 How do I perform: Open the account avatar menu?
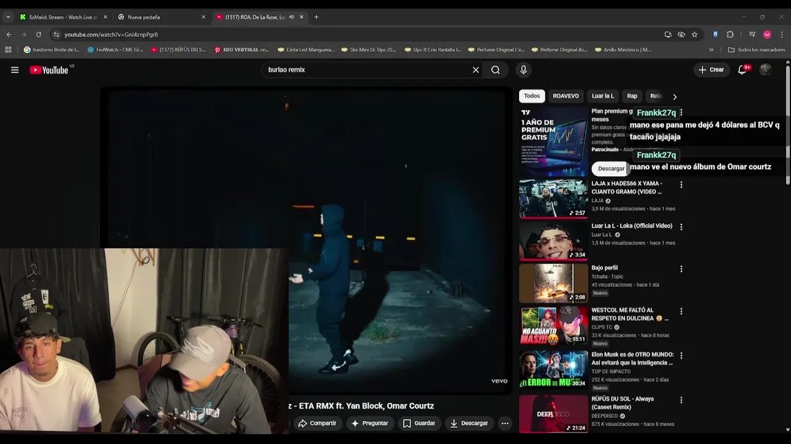tap(765, 70)
